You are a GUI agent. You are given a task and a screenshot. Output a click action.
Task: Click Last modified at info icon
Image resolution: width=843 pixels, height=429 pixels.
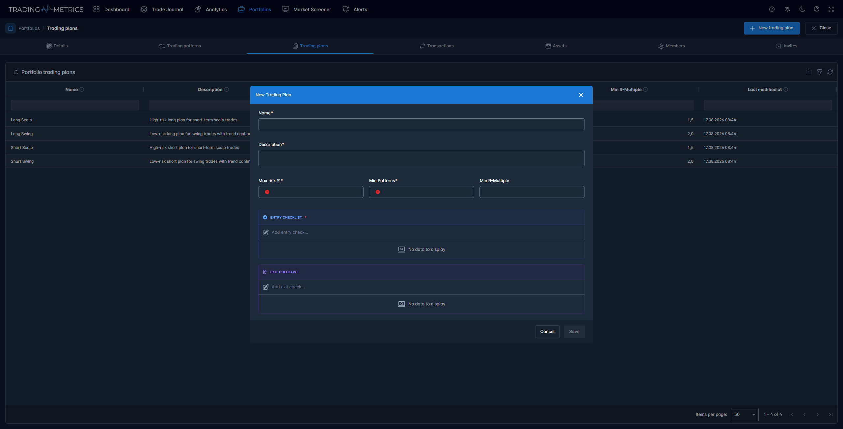pos(786,89)
